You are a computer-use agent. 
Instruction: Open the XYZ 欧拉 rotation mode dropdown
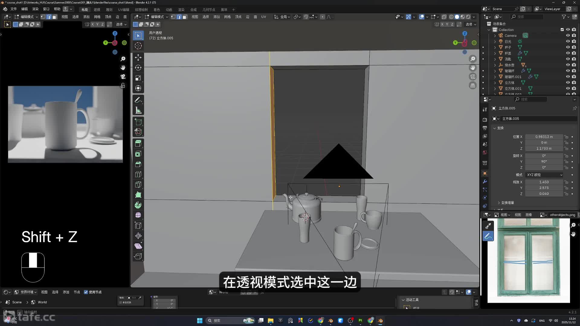click(544, 175)
